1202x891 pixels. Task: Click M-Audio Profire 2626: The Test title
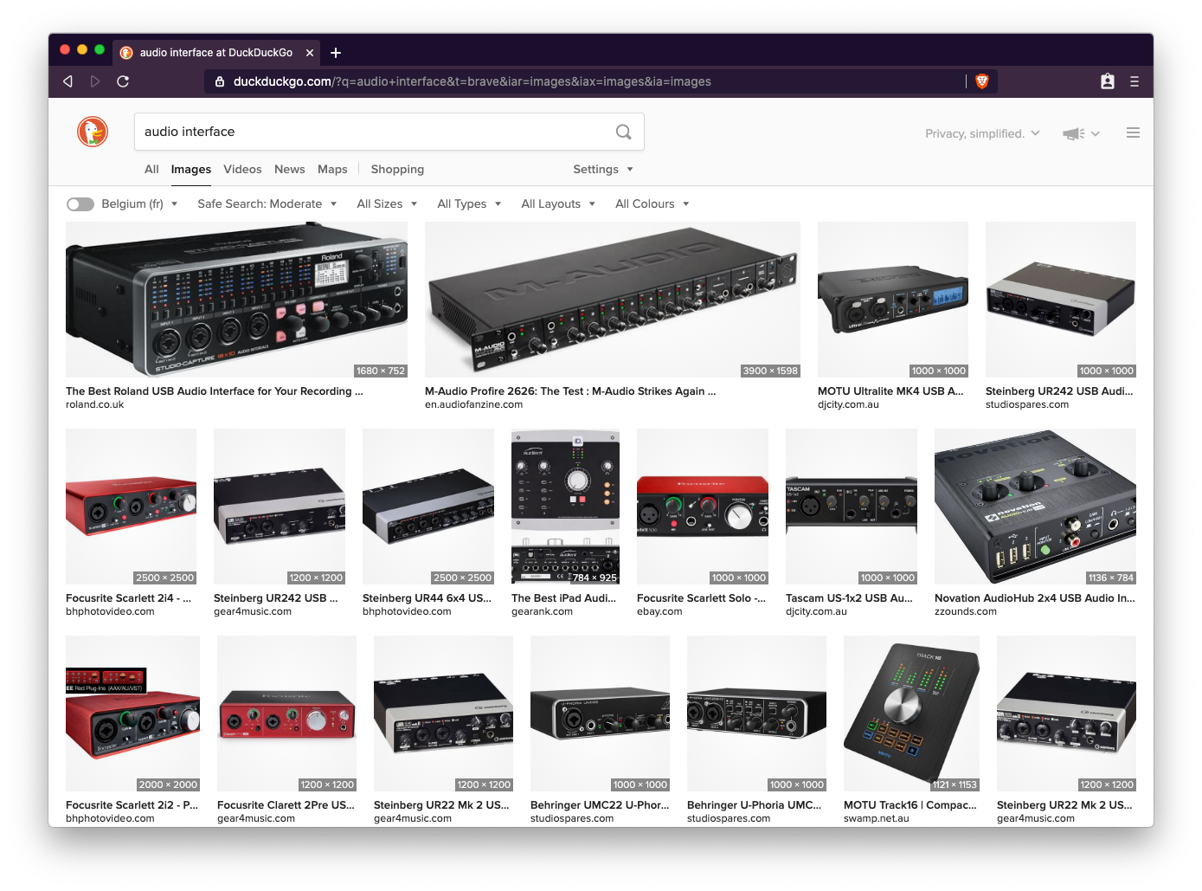click(570, 391)
